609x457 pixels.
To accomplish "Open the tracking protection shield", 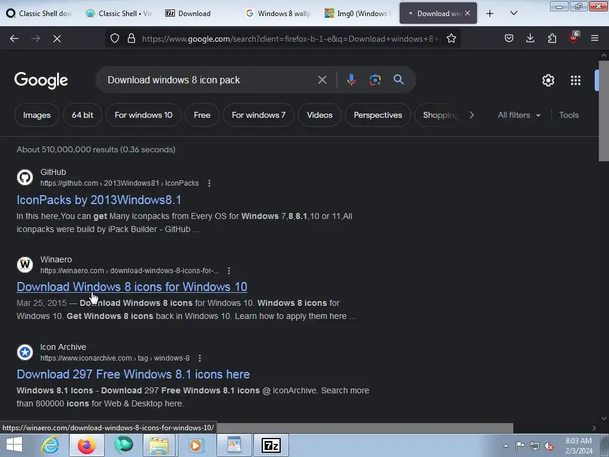I will 115,38.
